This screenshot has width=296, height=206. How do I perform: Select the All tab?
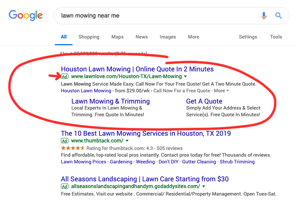click(64, 37)
